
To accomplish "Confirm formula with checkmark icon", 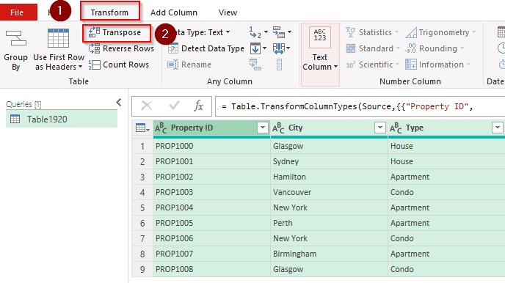I will [x=174, y=106].
